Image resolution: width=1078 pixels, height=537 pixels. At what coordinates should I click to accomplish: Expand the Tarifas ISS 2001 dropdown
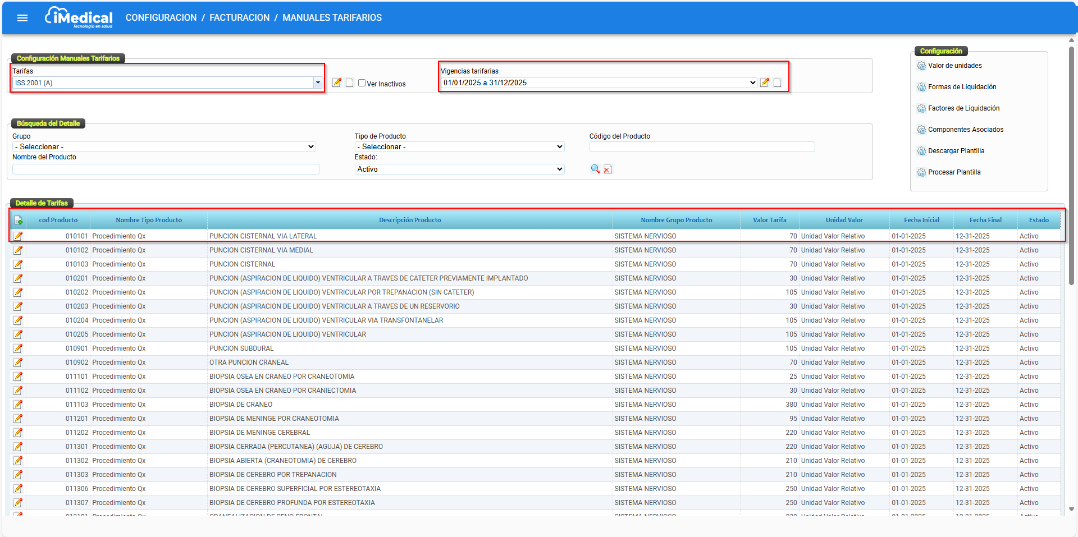coord(318,82)
